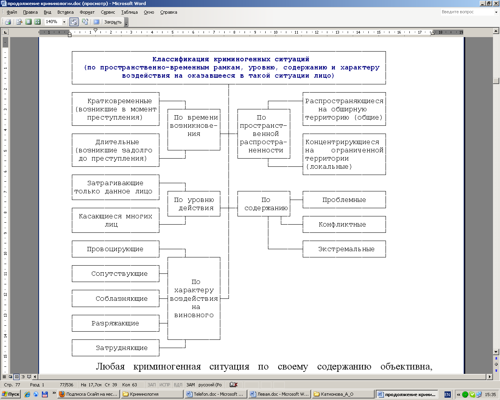Viewport: 500px width, 400px height.
Task: Toggle ИСПР track changes indicator
Action: (165, 385)
